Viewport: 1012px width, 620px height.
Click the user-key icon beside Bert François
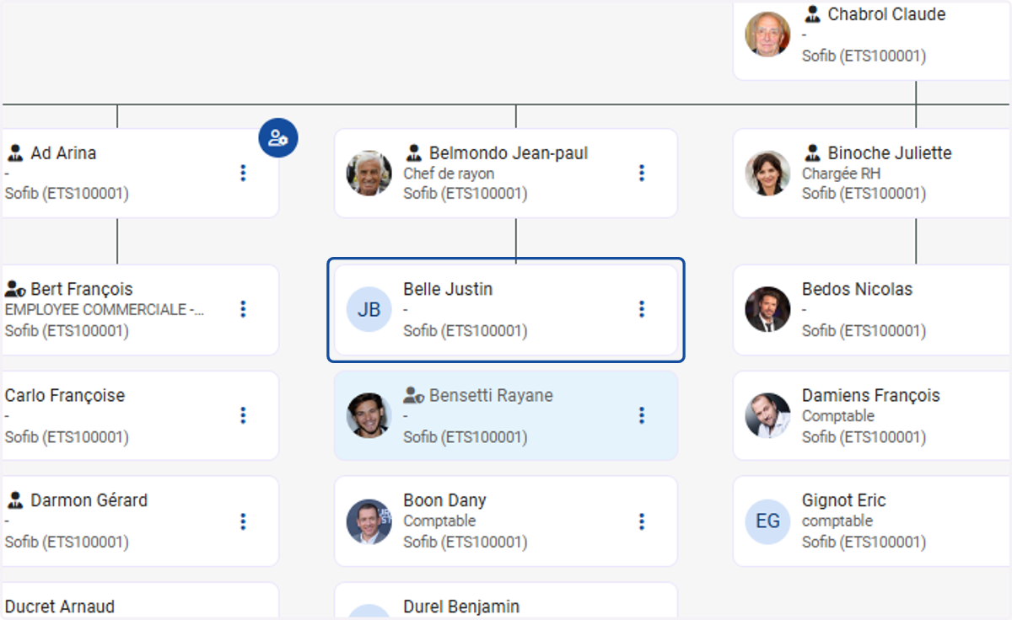(x=15, y=290)
